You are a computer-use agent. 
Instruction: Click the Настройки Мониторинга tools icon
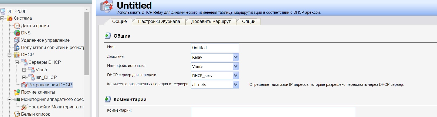(x=24, y=107)
